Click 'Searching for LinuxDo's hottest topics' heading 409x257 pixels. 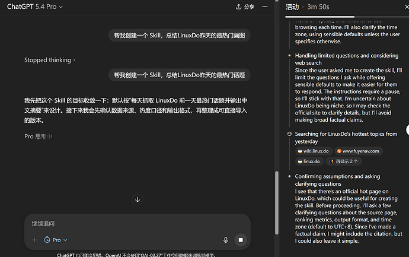pos(346,138)
